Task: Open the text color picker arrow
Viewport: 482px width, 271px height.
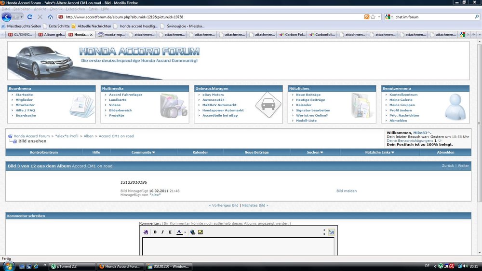Action: (185, 232)
